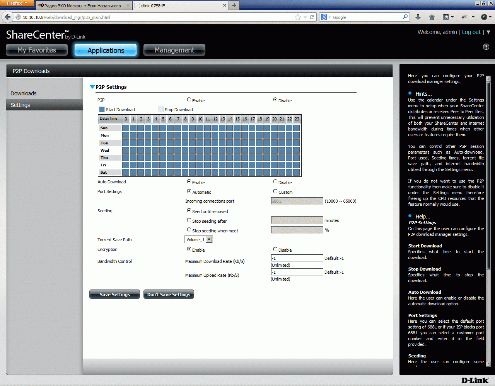Viewport: 495px width, 386px height.
Task: Click the Log out link
Action: coord(471,32)
